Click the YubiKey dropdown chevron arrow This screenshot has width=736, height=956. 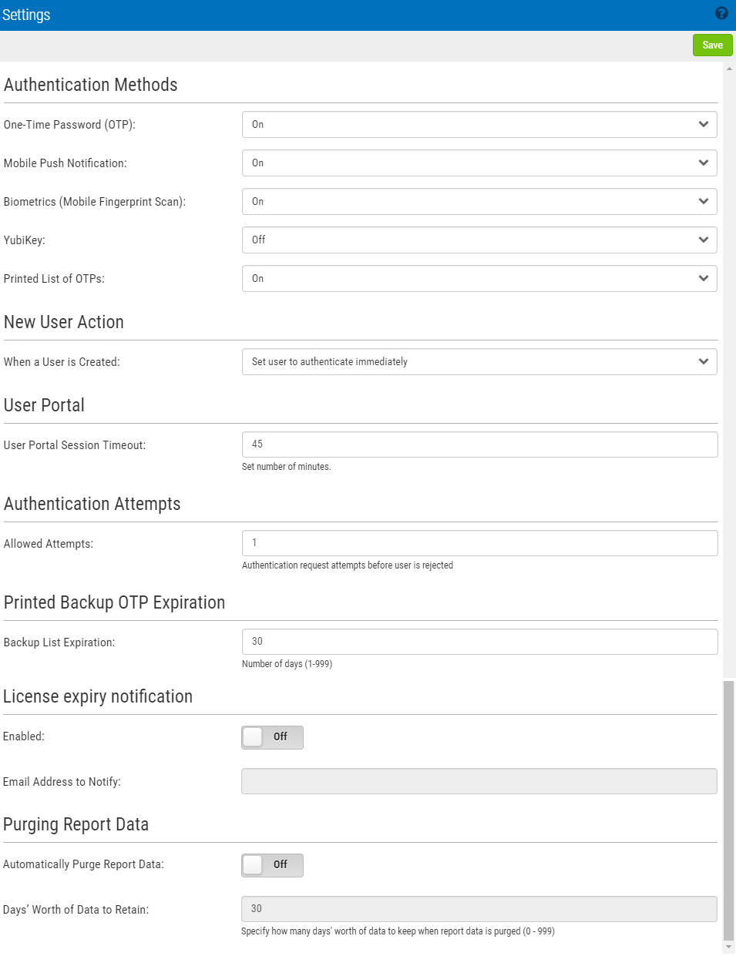pyautogui.click(x=703, y=240)
